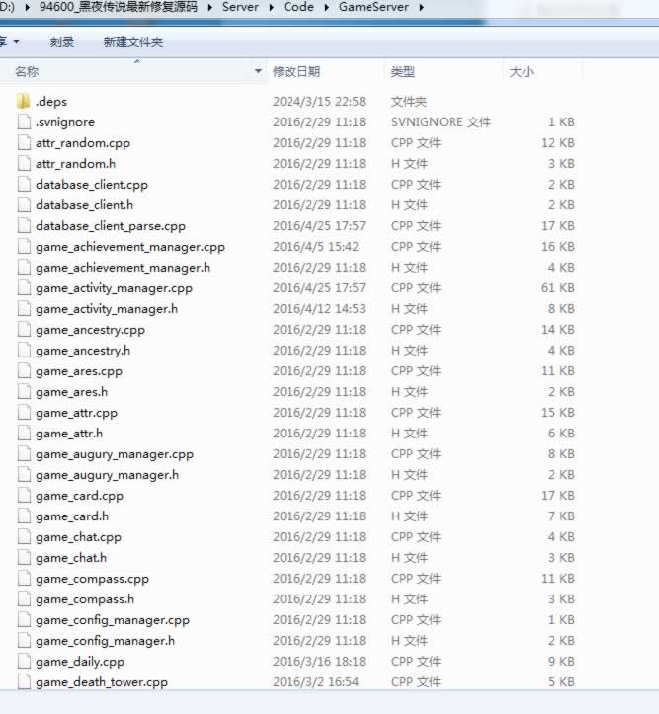Click the type SVNIGNORE 文件
Image resolution: width=659 pixels, height=714 pixels.
coord(441,122)
